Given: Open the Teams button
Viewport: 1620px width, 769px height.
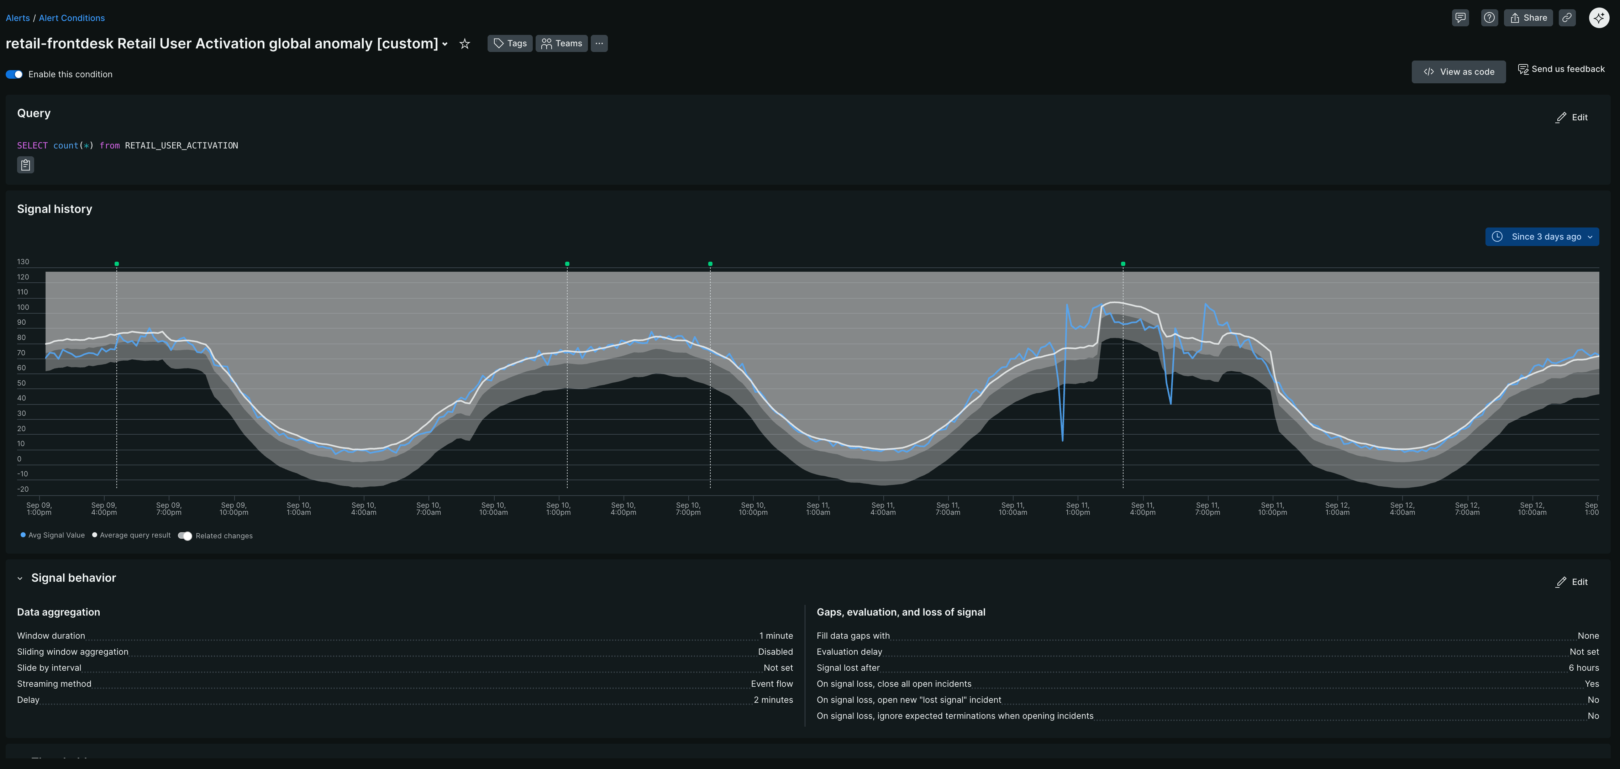Looking at the screenshot, I should pyautogui.click(x=561, y=43).
